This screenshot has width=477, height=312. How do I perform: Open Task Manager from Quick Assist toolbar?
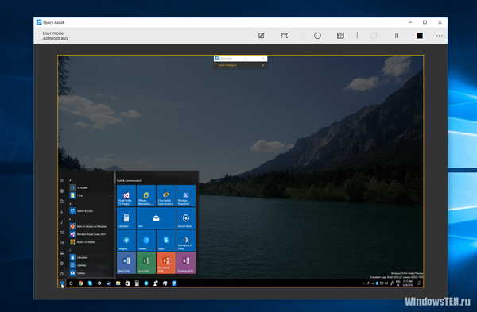340,36
